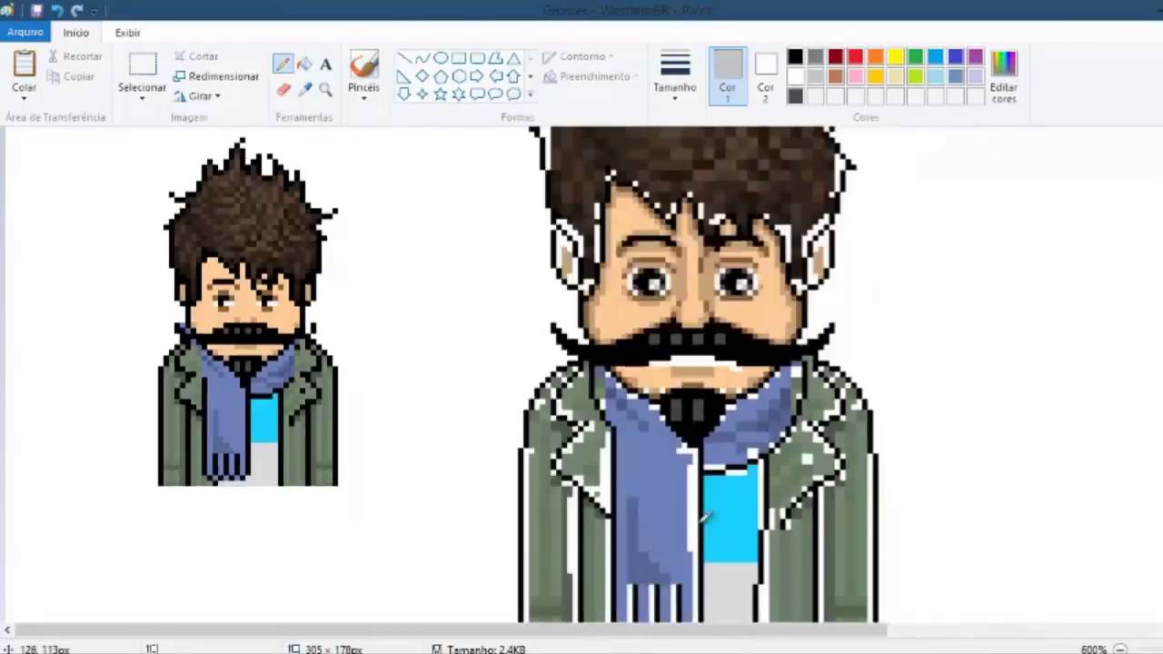Screen dimensions: 1163x654
Task: Open the quick access toolbar customize dropdown
Action: [94, 11]
